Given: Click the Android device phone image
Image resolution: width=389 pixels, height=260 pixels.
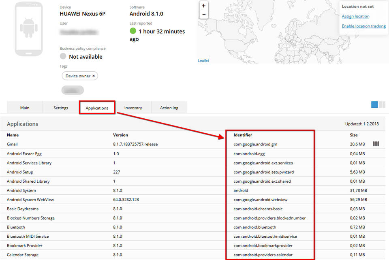Looking at the screenshot, I should (28, 29).
